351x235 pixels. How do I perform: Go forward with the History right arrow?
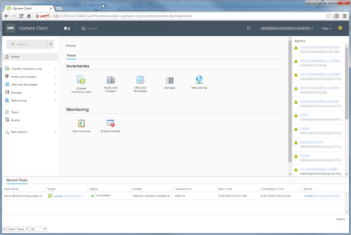click(51, 44)
